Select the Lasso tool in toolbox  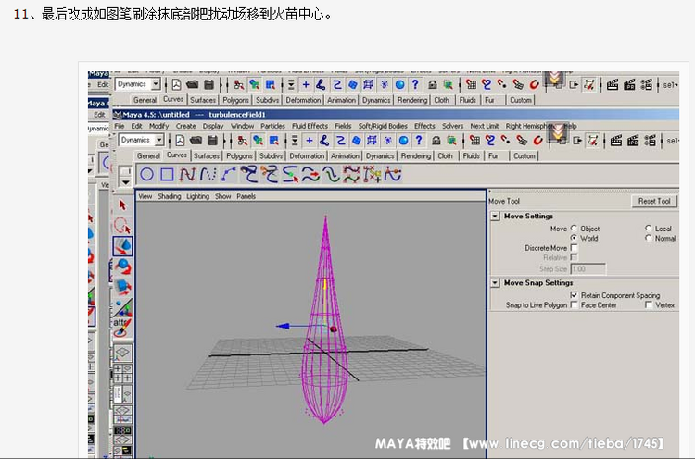(122, 226)
